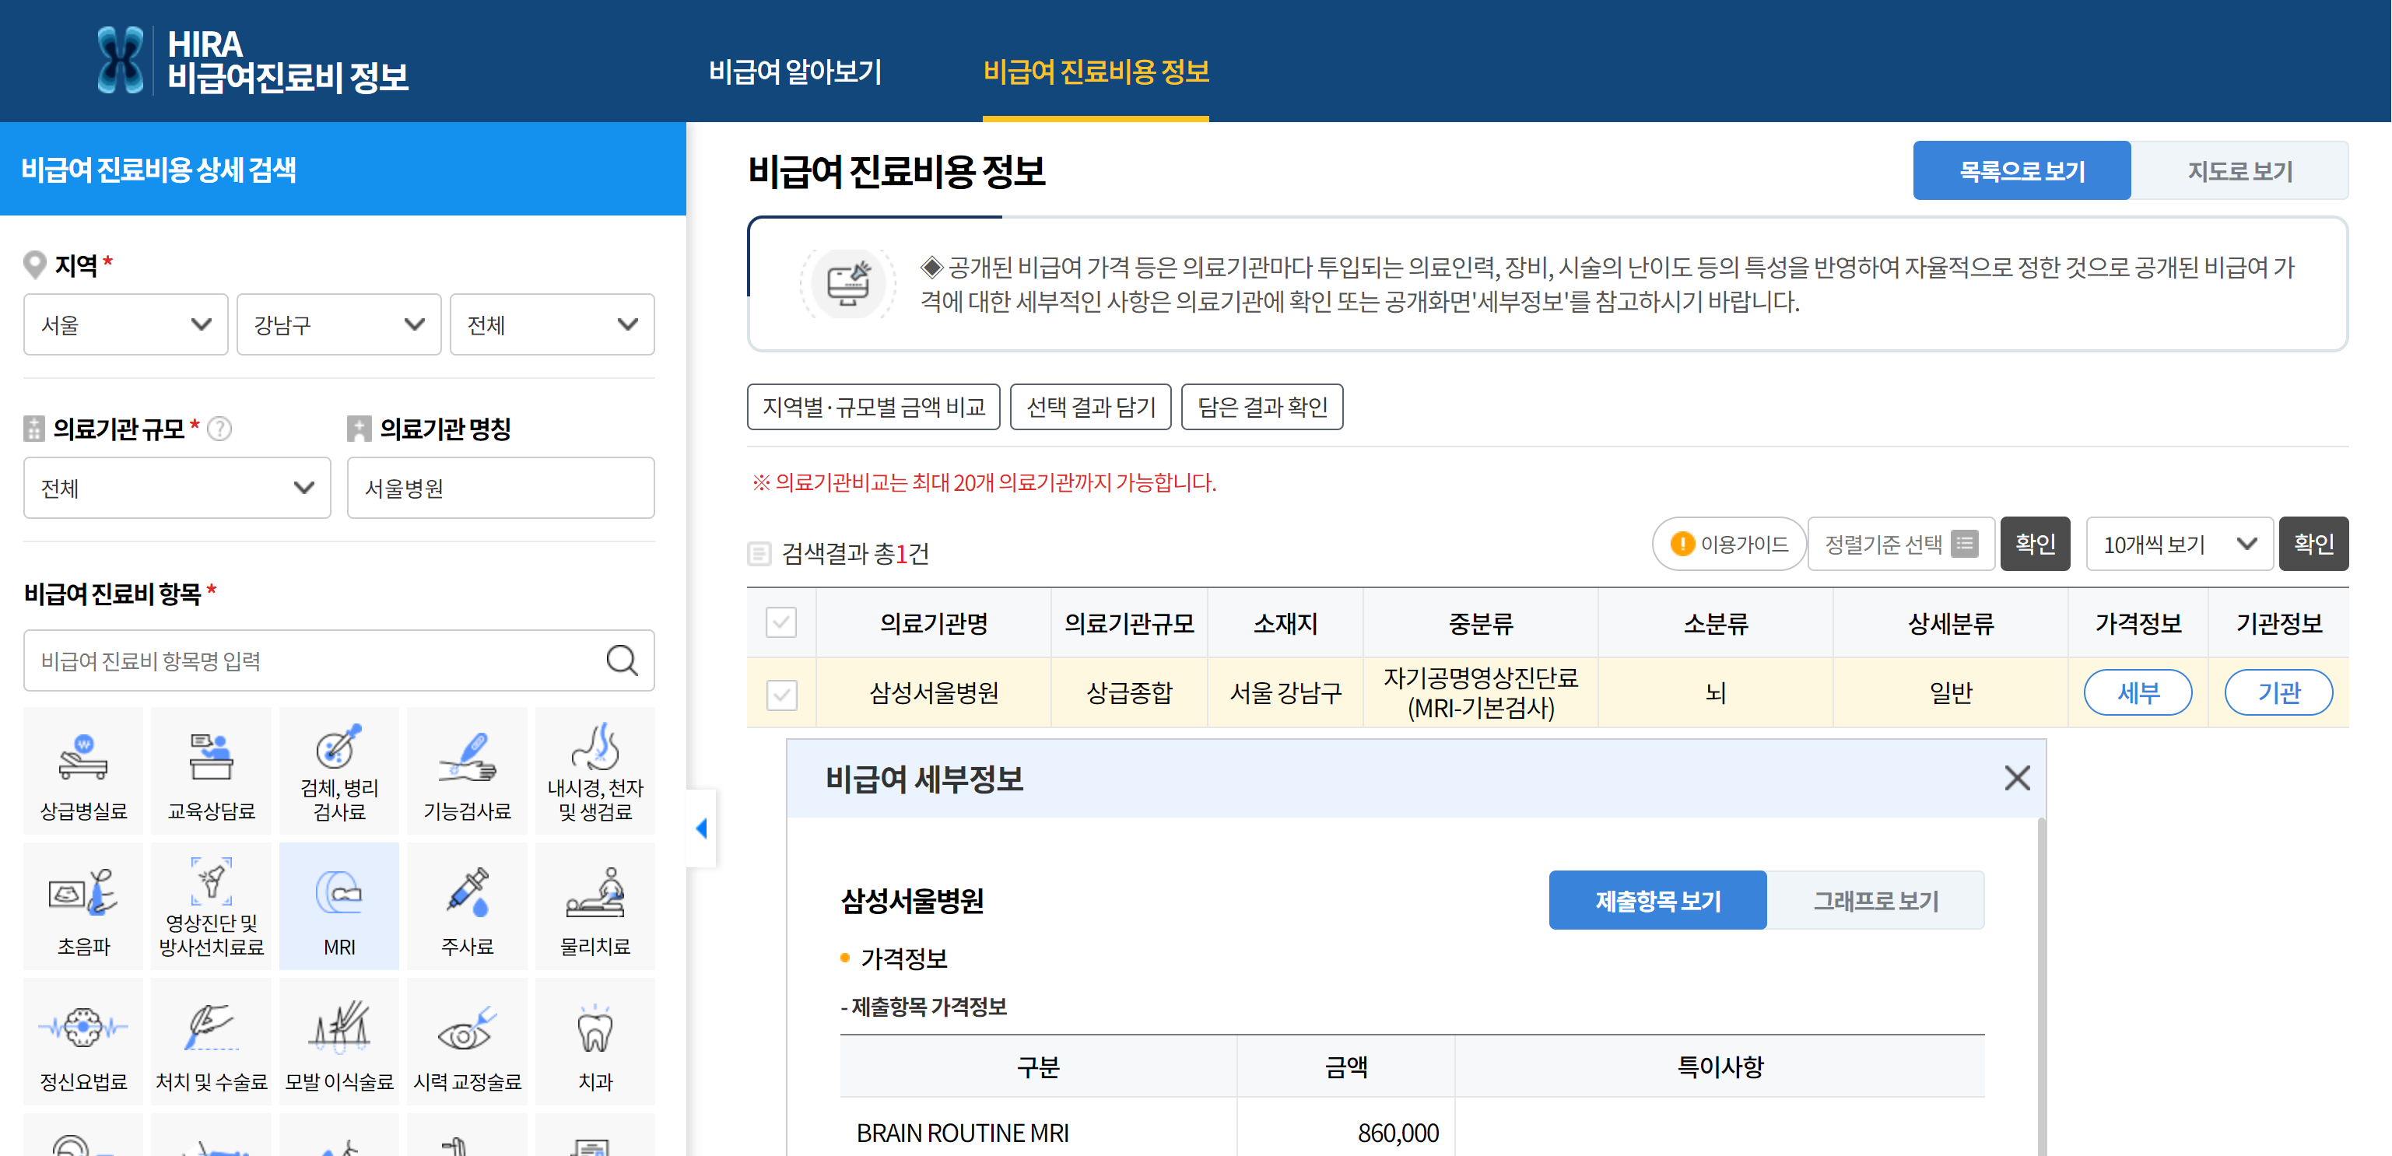Viewport: 2392px width, 1156px height.
Task: Select the 정신요법료 category icon
Action: (x=83, y=1042)
